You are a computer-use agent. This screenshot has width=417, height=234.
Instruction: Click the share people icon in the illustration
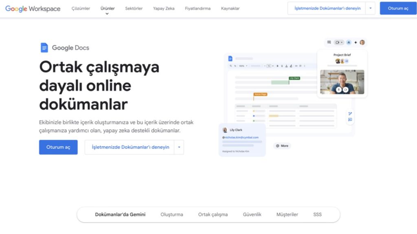[349, 42]
